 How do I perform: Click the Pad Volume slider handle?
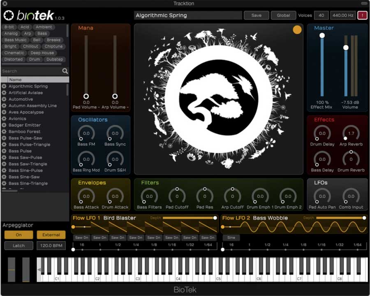coord(86,96)
